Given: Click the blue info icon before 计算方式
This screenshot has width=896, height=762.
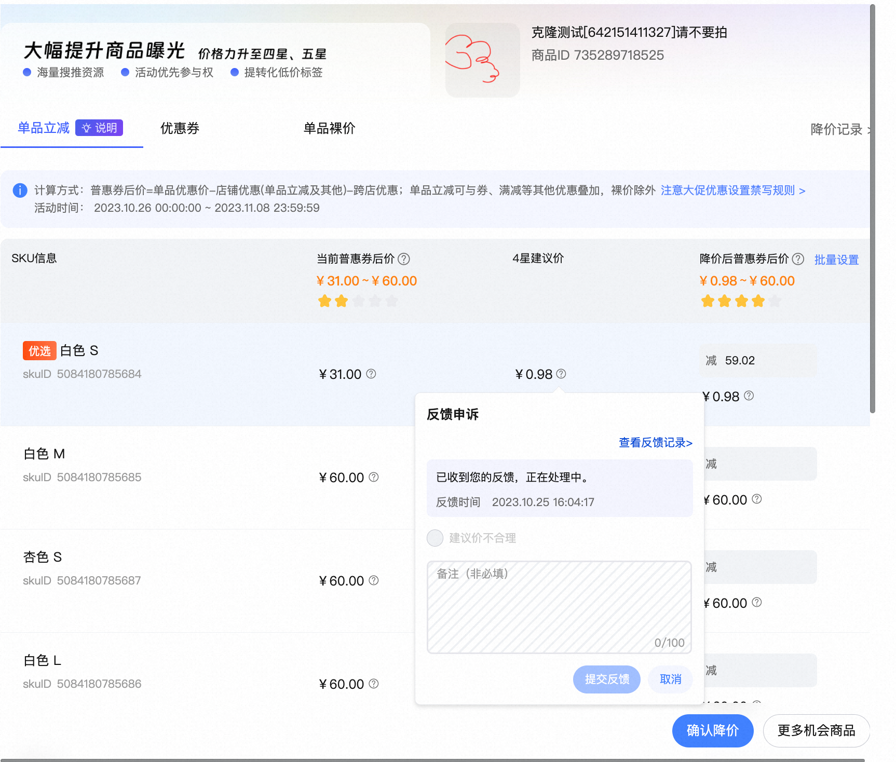Looking at the screenshot, I should pyautogui.click(x=20, y=190).
